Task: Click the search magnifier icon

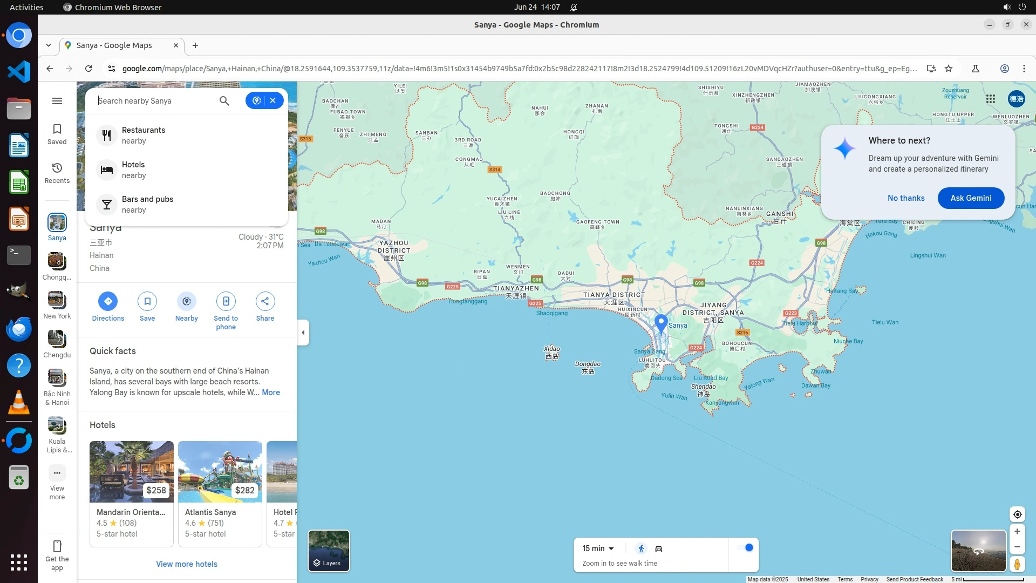Action: (x=224, y=101)
